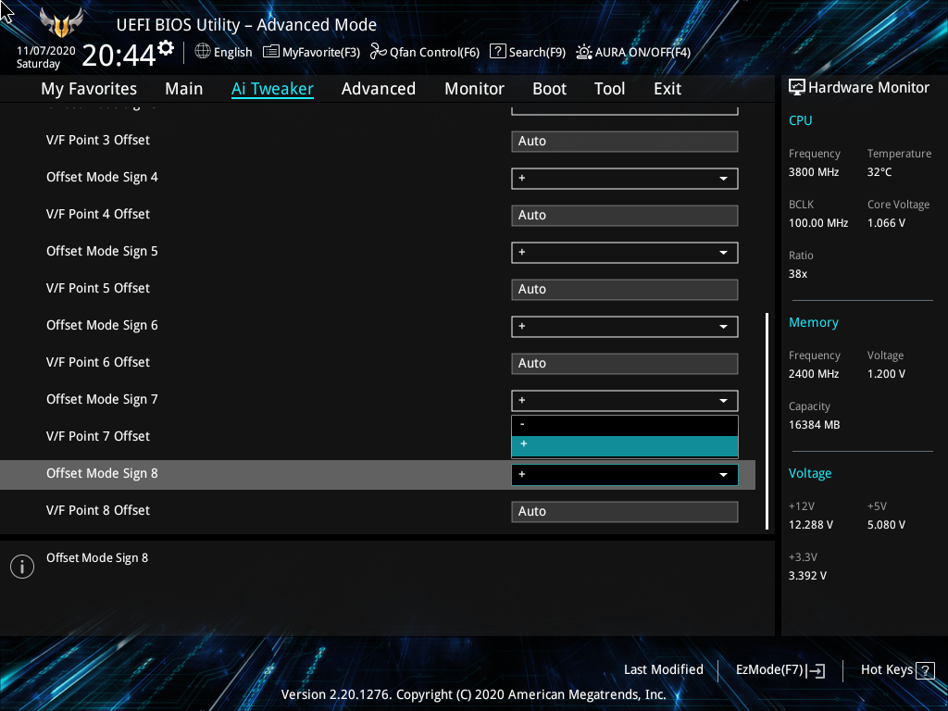
Task: Open the Main tab
Action: 184,89
